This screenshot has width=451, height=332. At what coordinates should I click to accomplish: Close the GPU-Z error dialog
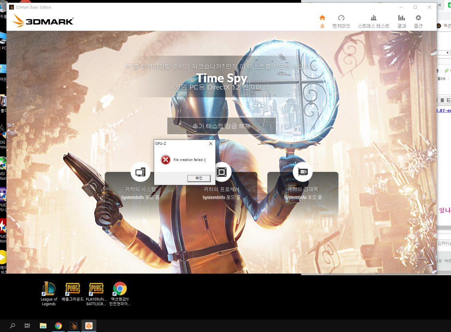pyautogui.click(x=211, y=144)
